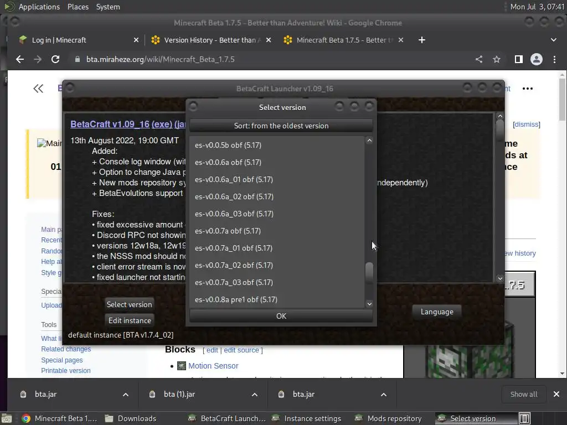Open the Chrome profile avatar
Image resolution: width=567 pixels, height=425 pixels.
(x=536, y=59)
